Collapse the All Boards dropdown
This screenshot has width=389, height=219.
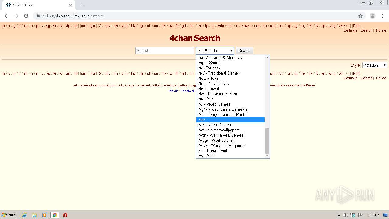[215, 51]
